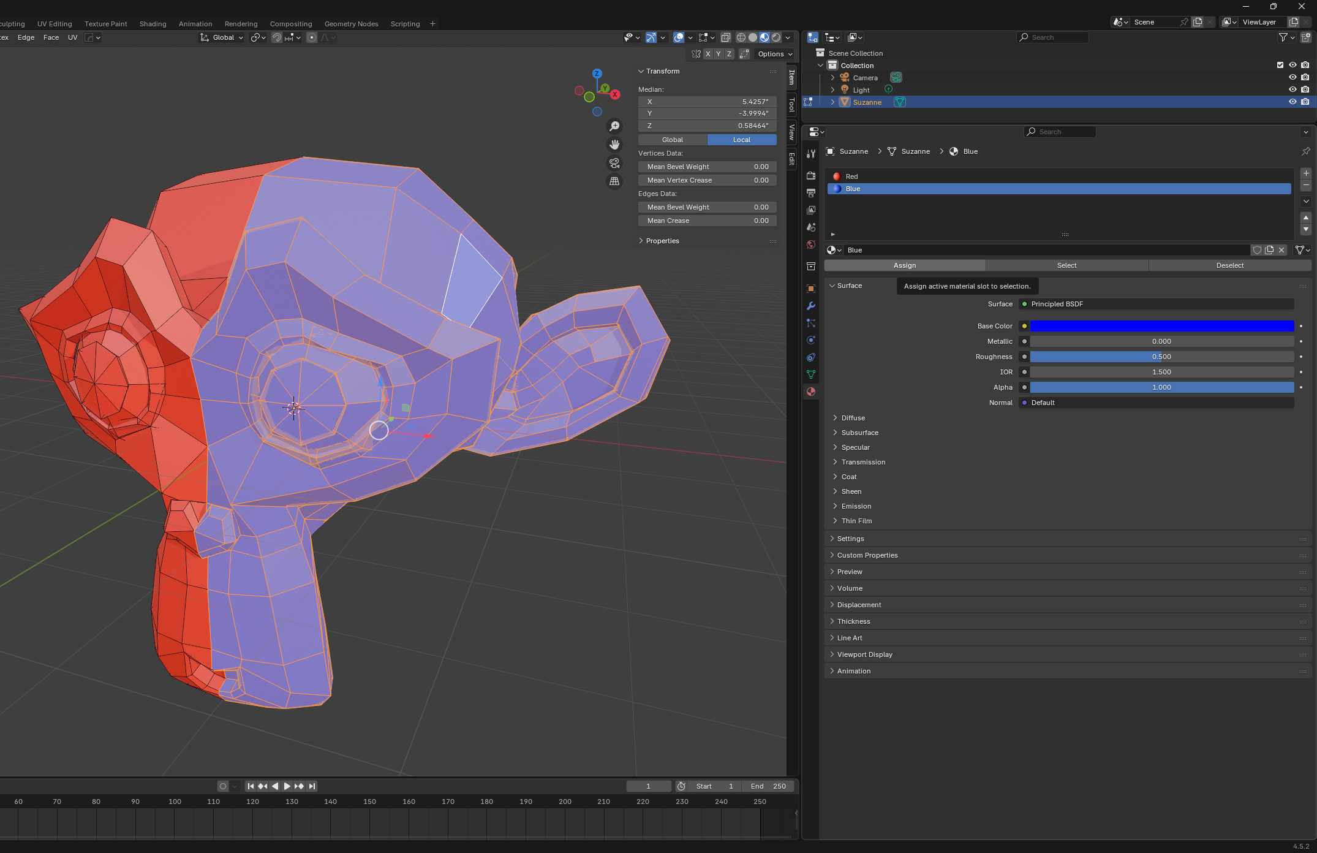Open the Face menu
The height and width of the screenshot is (853, 1317).
(51, 37)
